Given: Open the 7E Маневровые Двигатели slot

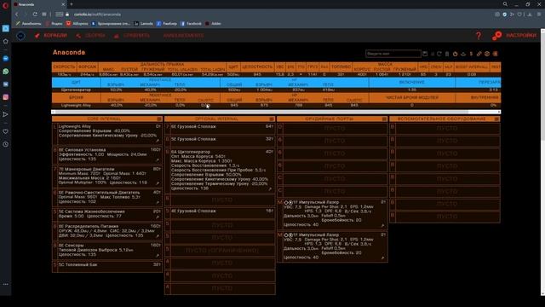Looking at the screenshot, I should pos(107,177).
